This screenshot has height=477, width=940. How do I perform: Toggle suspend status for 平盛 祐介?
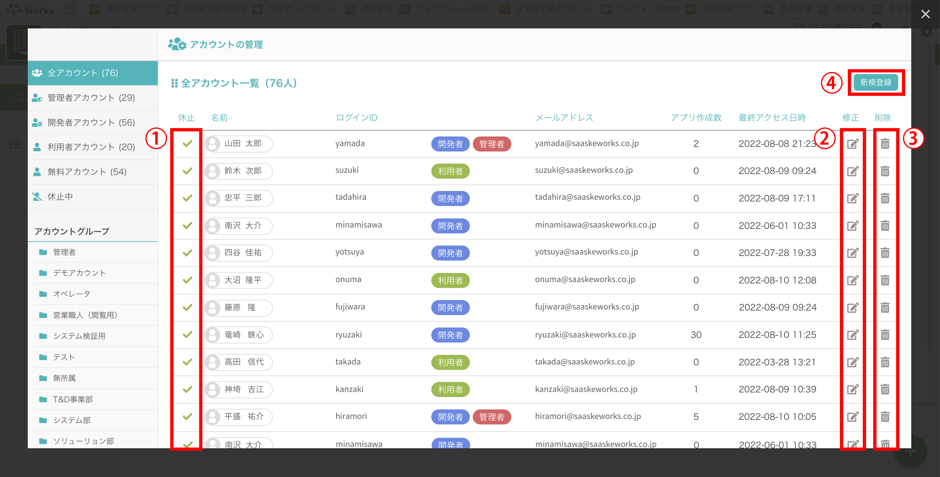click(187, 417)
